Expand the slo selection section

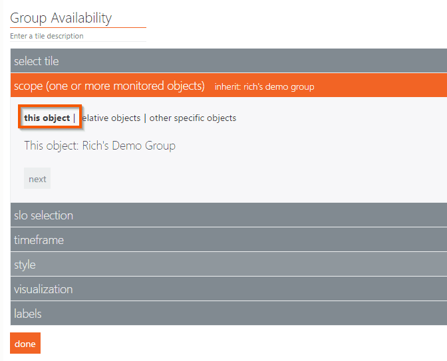44,215
